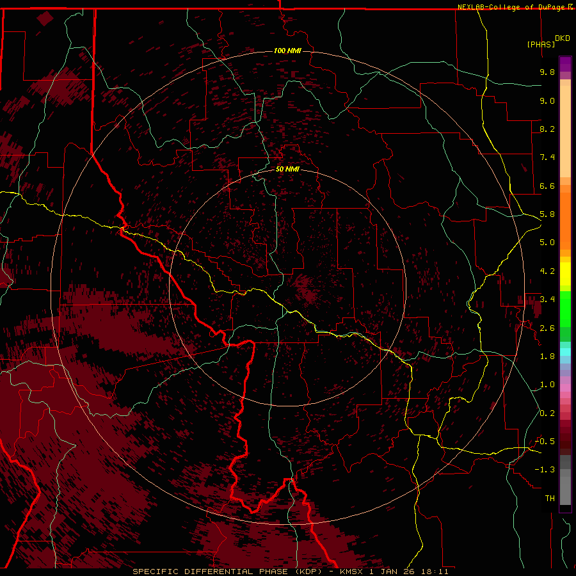Pick the bright green color bar segment

[x=565, y=308]
